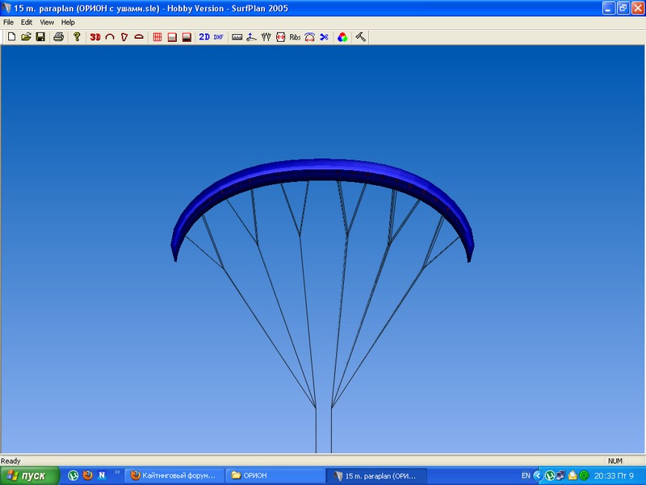
Task: Select the 2D view toolbar icon
Action: point(204,37)
